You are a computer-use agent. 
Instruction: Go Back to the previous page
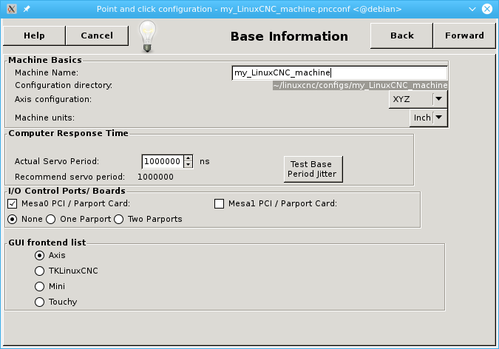coord(401,35)
